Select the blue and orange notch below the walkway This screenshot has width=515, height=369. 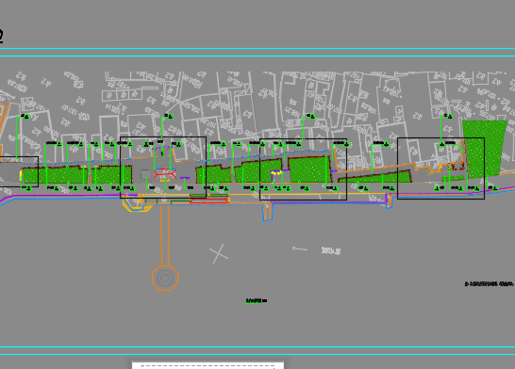[268, 212]
